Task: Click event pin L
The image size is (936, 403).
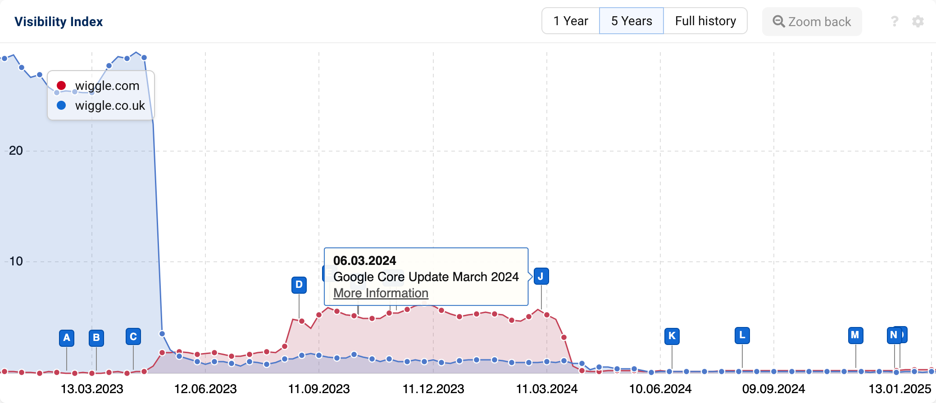Action: pyautogui.click(x=742, y=335)
